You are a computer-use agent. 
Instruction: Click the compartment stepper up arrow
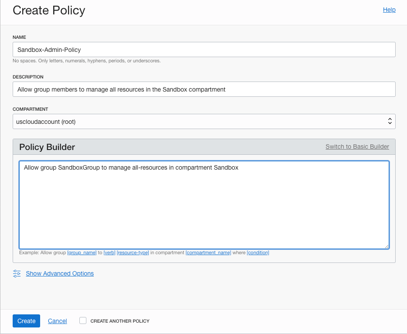[x=390, y=119]
